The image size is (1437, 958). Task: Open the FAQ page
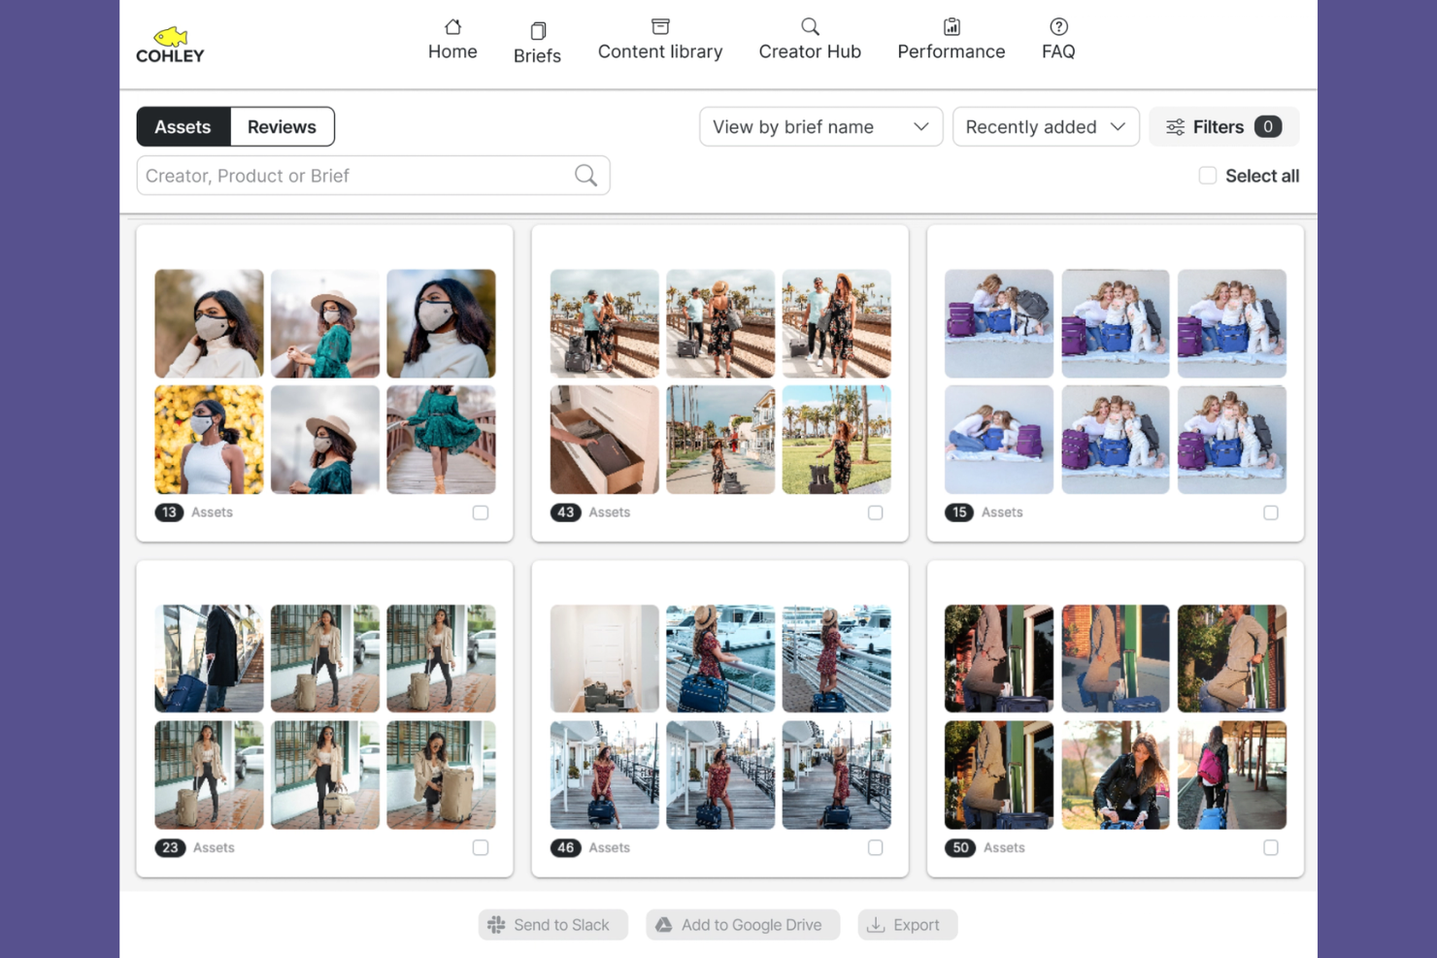click(x=1058, y=41)
